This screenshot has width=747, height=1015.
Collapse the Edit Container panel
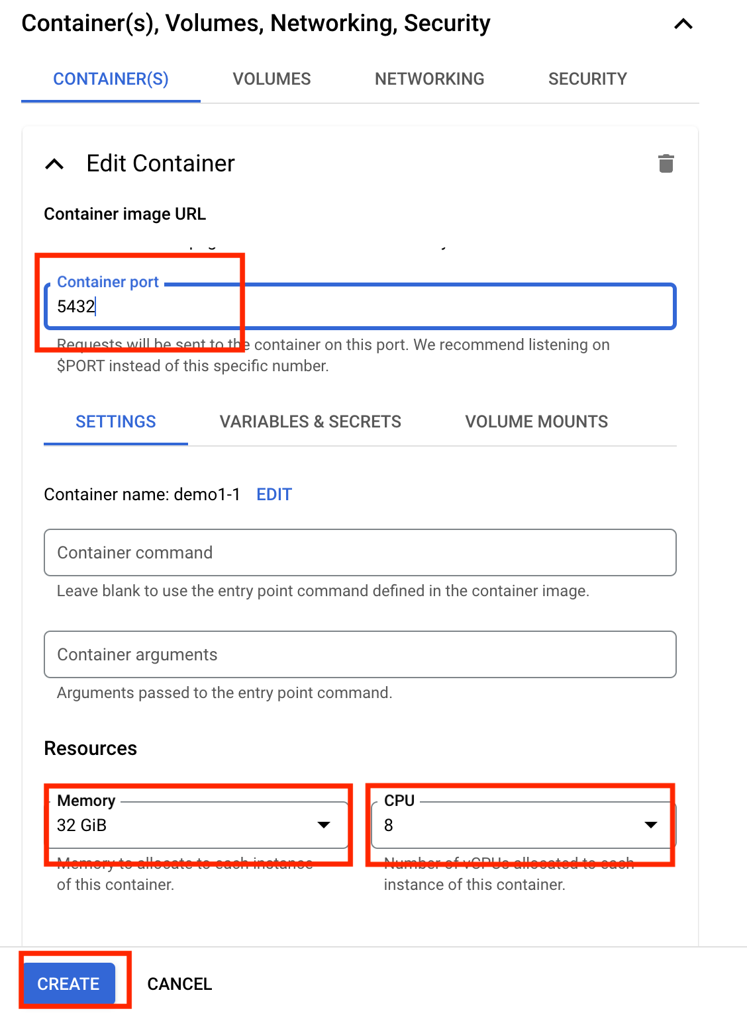tap(54, 165)
